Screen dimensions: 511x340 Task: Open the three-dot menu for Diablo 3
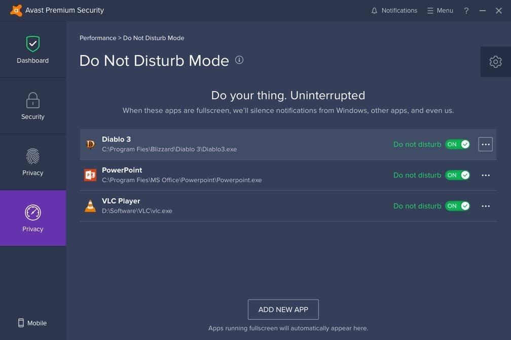(485, 144)
